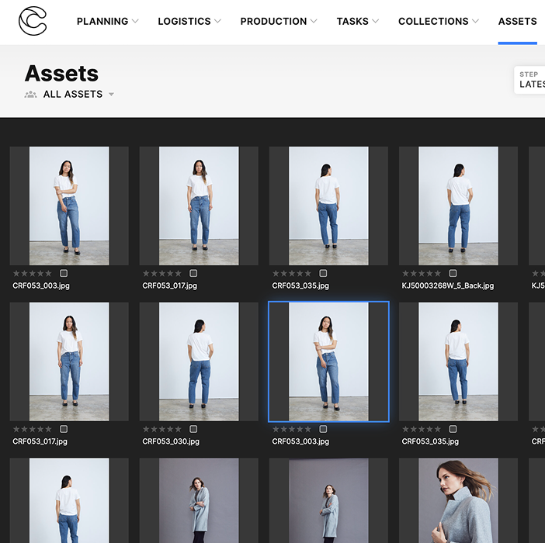Expand the All Assets dropdown arrow
545x543 pixels.
click(111, 94)
